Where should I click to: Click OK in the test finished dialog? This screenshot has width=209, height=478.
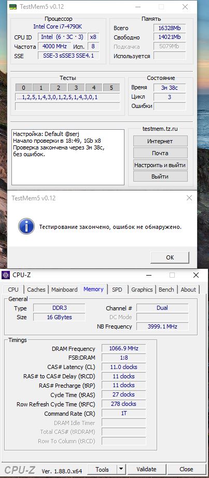[170, 257]
